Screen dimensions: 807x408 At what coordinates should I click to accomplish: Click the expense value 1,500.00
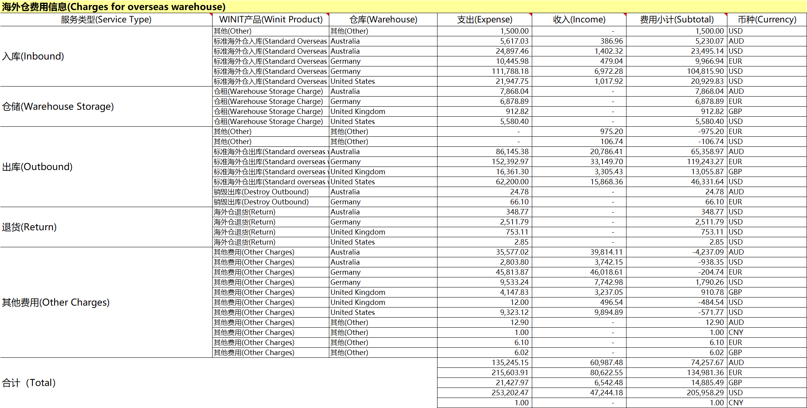tap(485, 31)
